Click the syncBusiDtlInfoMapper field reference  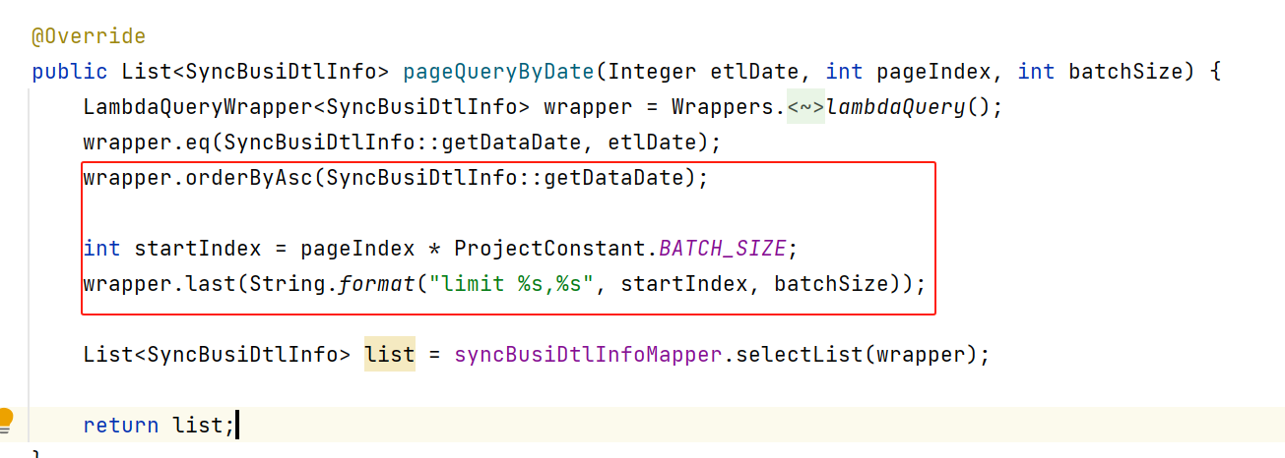pyautogui.click(x=588, y=354)
